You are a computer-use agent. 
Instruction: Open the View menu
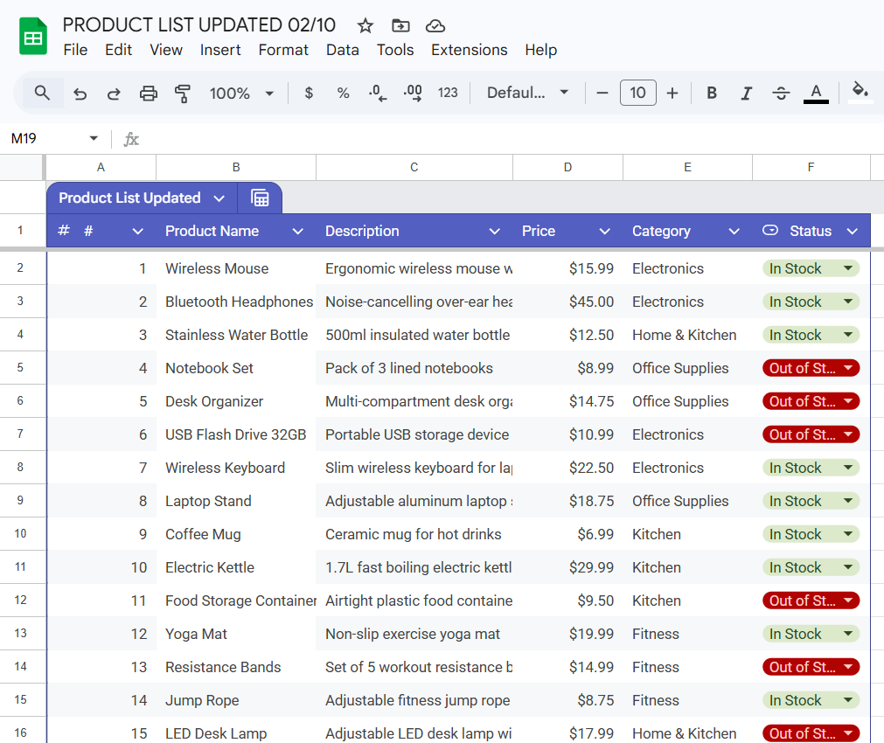pyautogui.click(x=166, y=50)
